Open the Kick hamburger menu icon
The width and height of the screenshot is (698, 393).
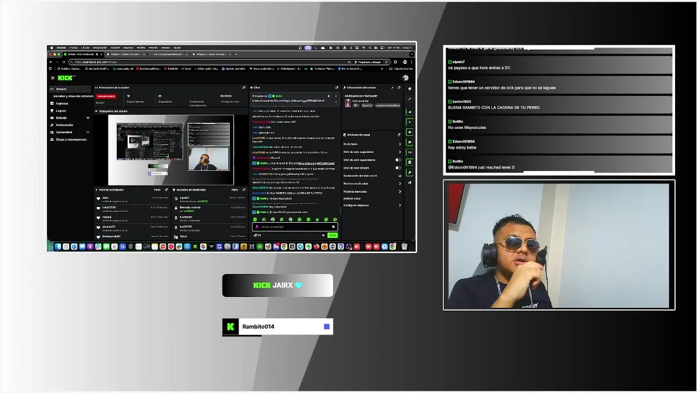pos(53,78)
